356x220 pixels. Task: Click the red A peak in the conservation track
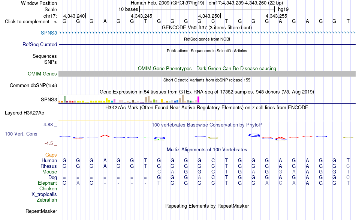pos(105,136)
